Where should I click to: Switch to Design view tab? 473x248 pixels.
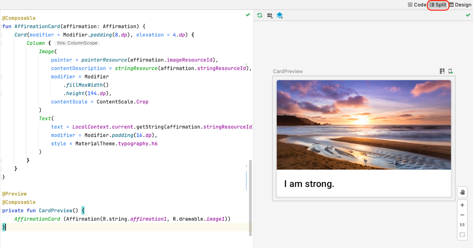[460, 5]
